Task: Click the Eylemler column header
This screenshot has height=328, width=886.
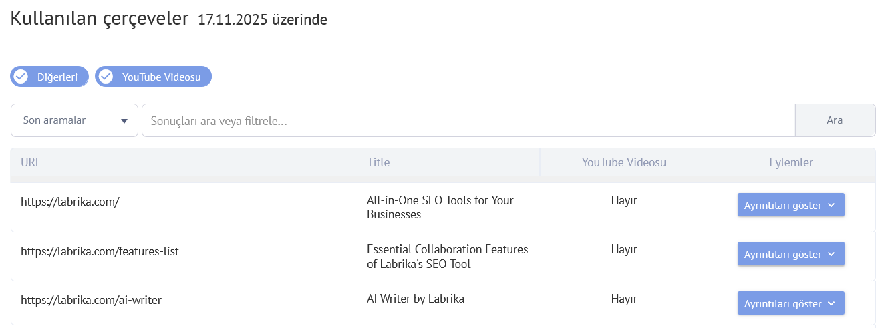Action: (790, 162)
